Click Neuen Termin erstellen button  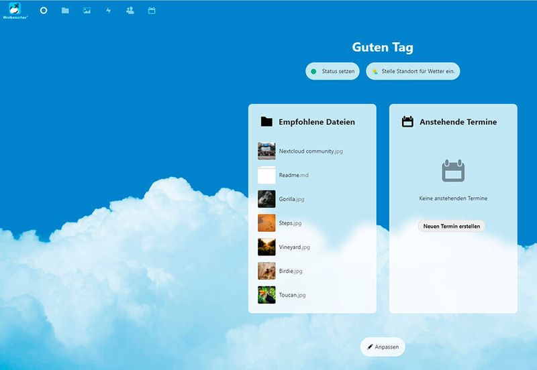[451, 226]
